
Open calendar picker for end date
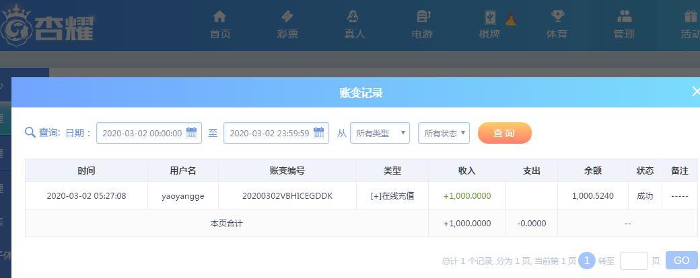coord(319,133)
